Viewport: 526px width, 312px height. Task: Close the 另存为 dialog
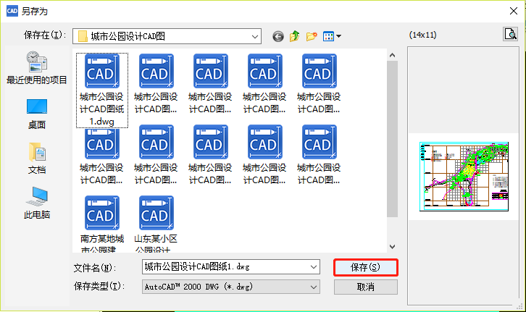tap(513, 11)
